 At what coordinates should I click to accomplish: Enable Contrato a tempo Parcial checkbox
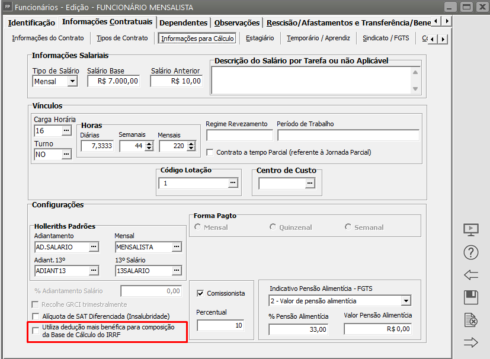[210, 152]
